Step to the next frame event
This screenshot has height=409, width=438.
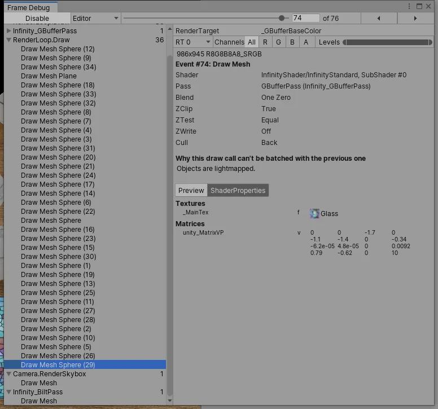[415, 19]
